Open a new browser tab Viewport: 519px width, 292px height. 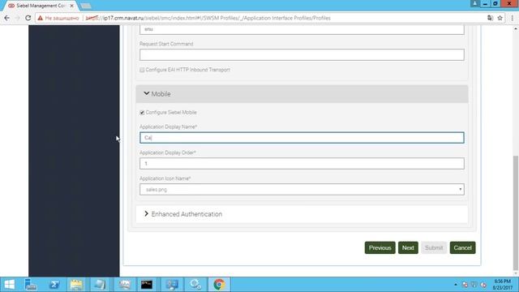click(86, 6)
